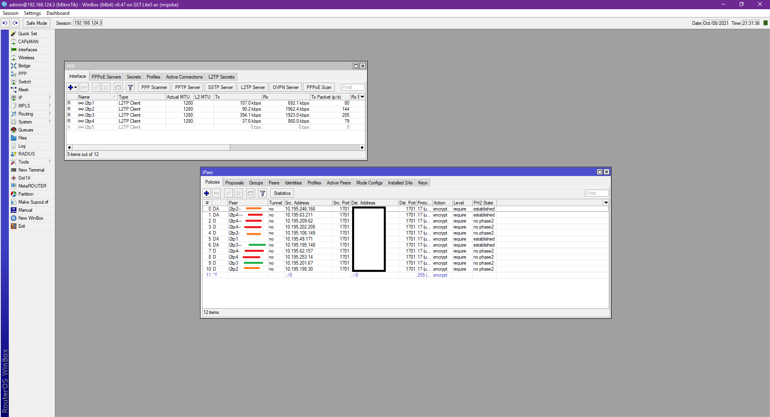Open the Queues menu
Screen dimensions: 770x417
(26, 130)
